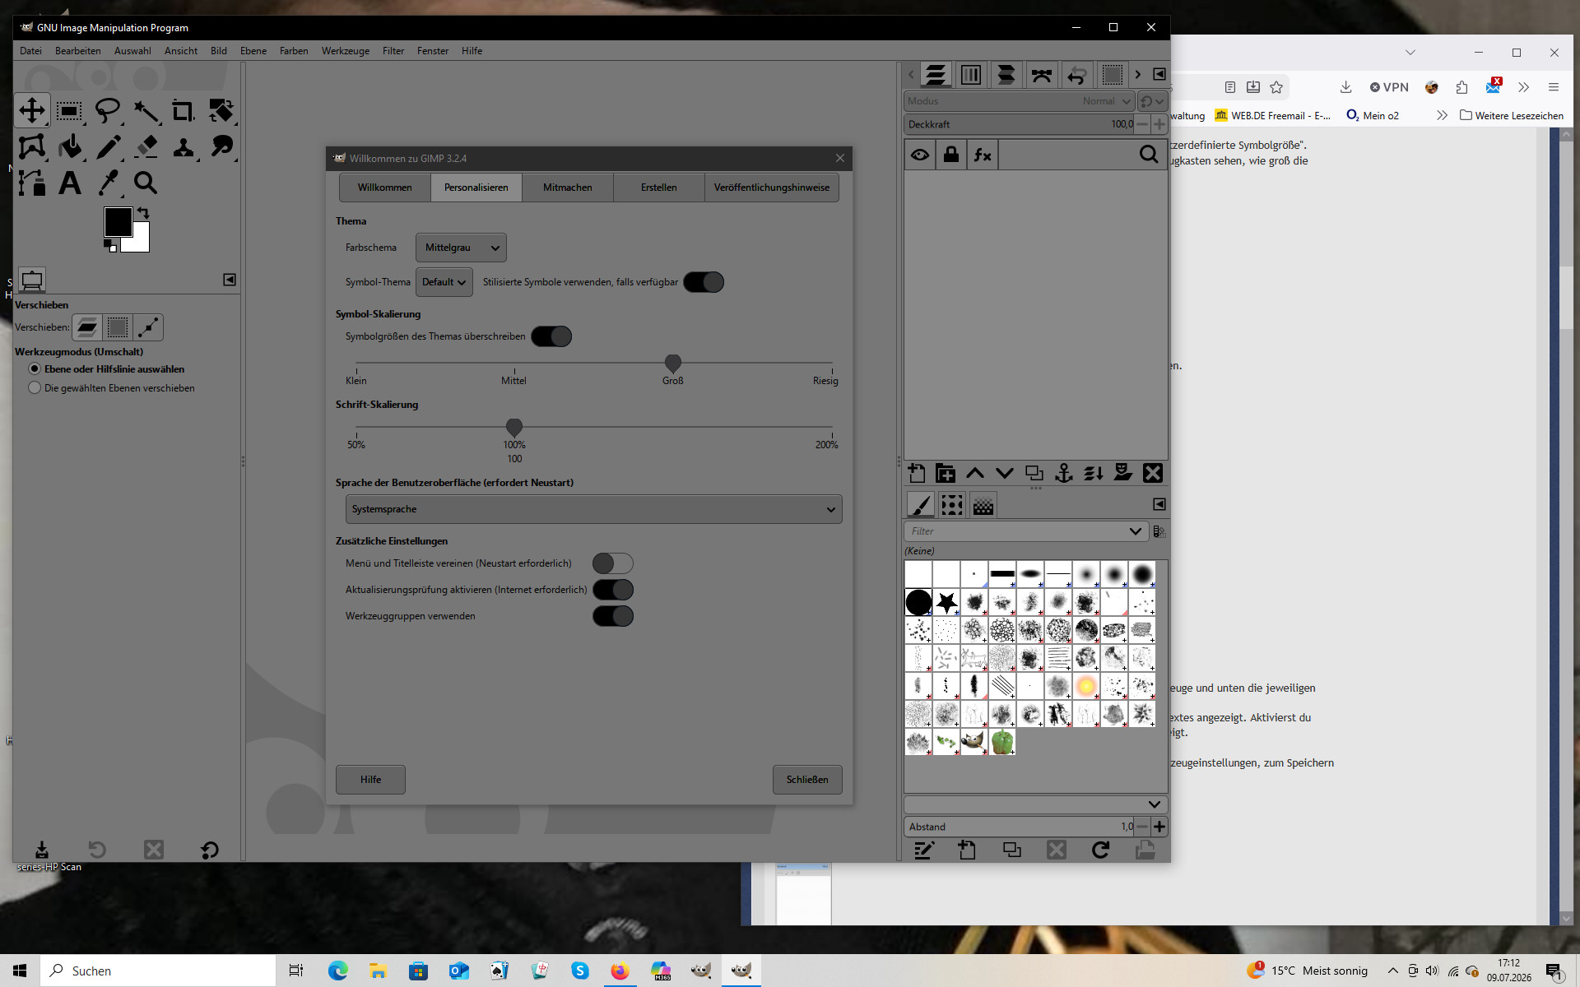This screenshot has width=1580, height=987.
Task: Open the Symbol-Thema Default dropdown
Action: click(x=444, y=282)
